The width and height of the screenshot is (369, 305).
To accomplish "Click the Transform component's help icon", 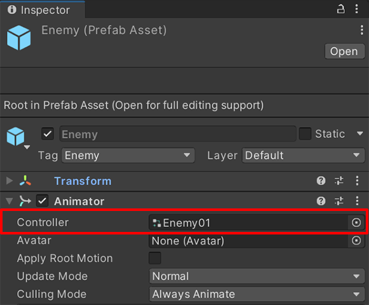I will (321, 180).
